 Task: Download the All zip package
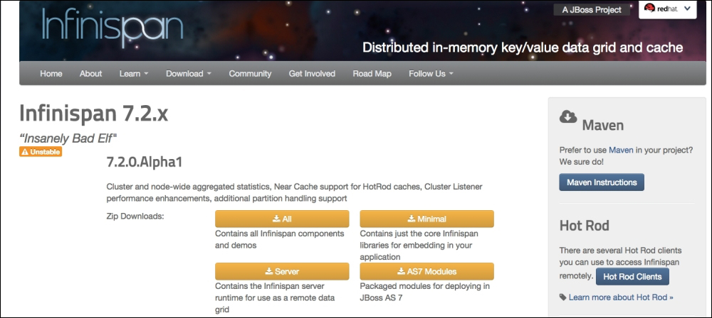click(x=282, y=219)
